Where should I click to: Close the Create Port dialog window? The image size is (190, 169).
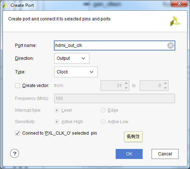179,4
